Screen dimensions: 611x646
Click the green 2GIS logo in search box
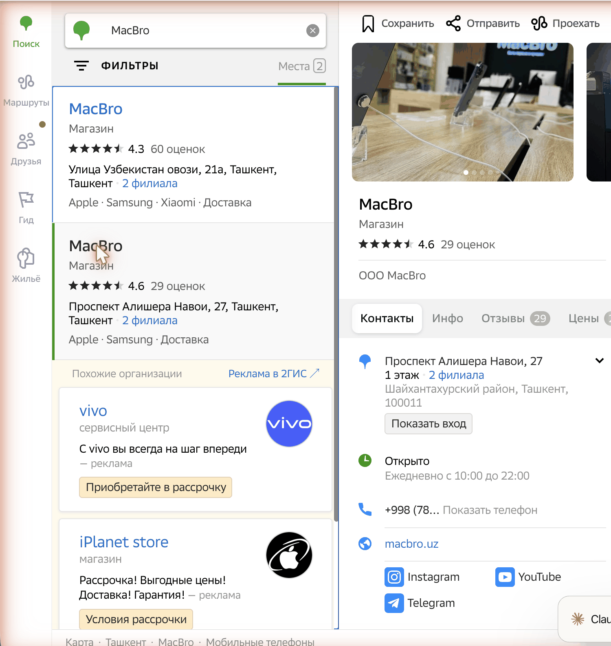point(81,31)
